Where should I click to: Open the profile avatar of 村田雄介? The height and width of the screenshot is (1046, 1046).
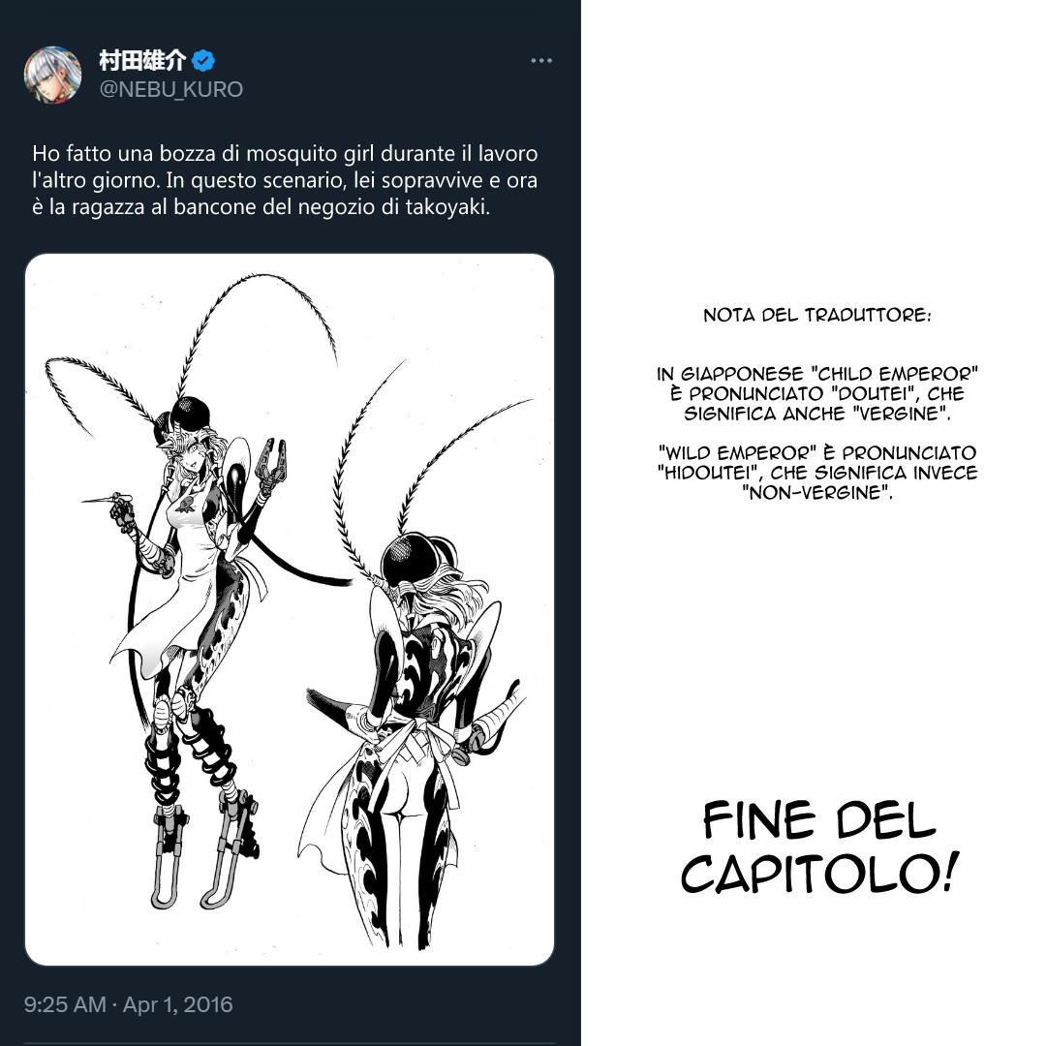54,77
